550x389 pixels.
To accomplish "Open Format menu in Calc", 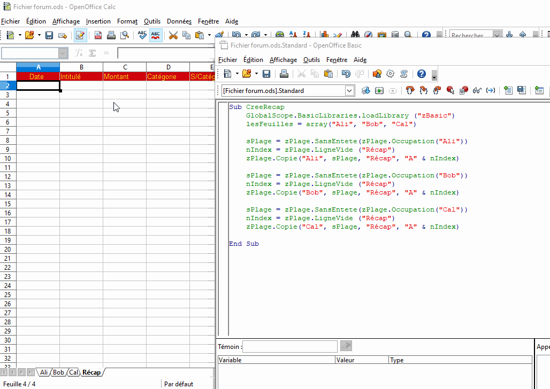I will pos(127,21).
